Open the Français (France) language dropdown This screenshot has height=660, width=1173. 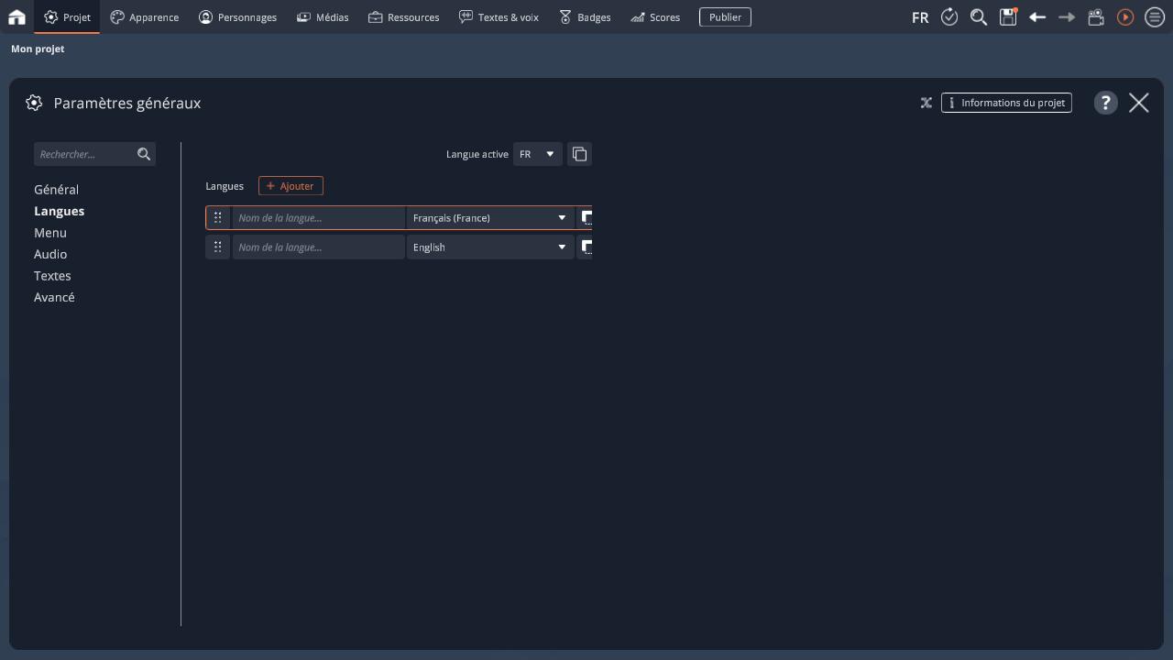(490, 218)
